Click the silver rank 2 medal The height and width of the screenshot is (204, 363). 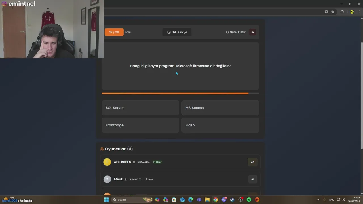point(107,179)
